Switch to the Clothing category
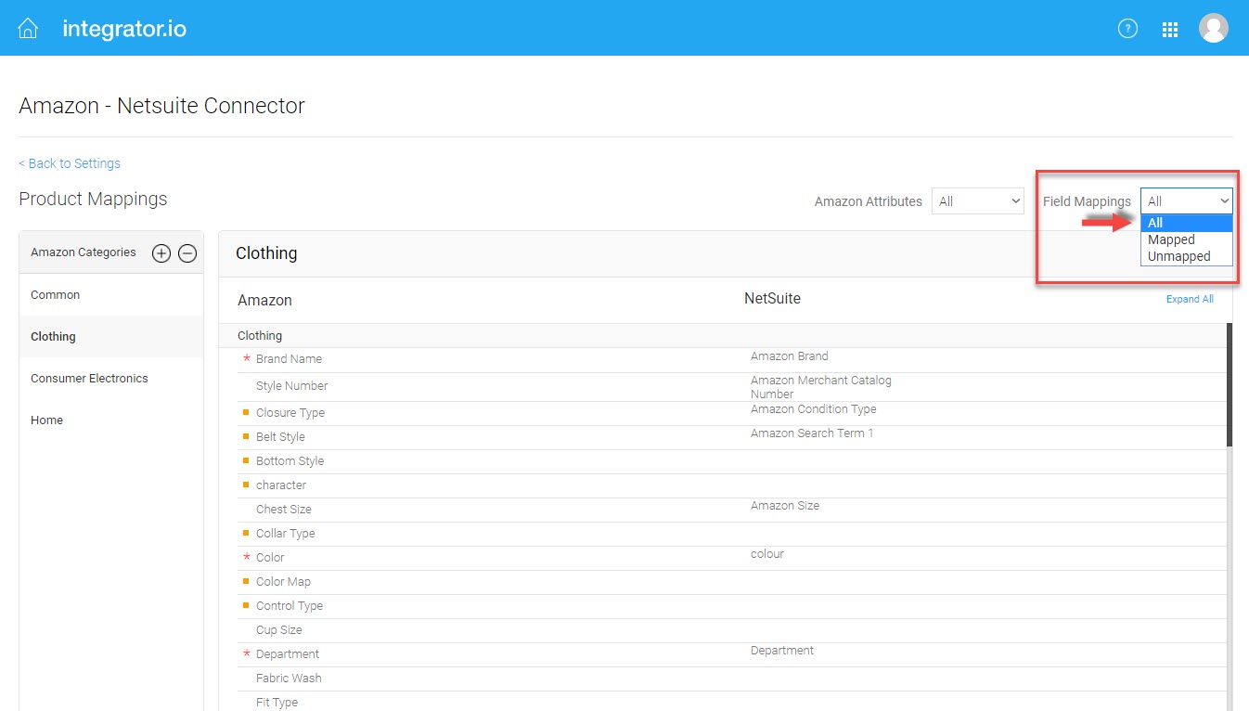The width and height of the screenshot is (1249, 711). (53, 336)
